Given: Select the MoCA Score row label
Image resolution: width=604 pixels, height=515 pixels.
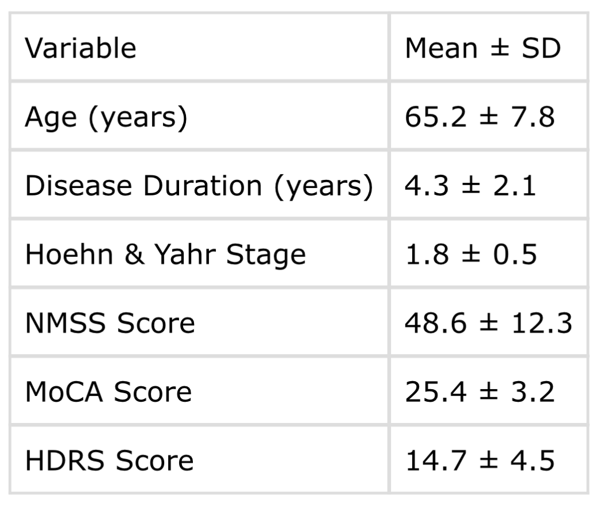Looking at the screenshot, I should click(x=108, y=392).
